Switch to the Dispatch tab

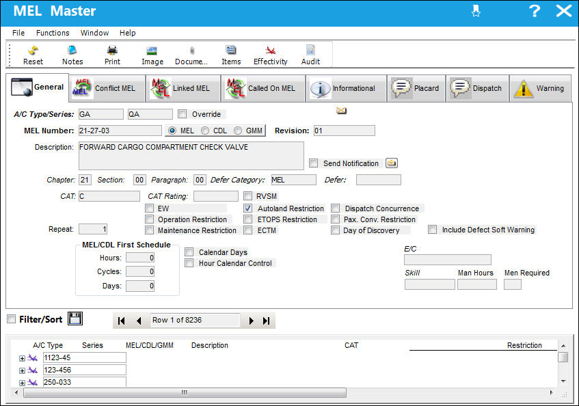(x=477, y=88)
